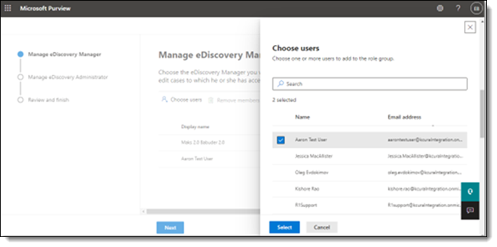Select the Oleg Evdokimov row
Image resolution: width=497 pixels, height=247 pixels.
click(370, 173)
